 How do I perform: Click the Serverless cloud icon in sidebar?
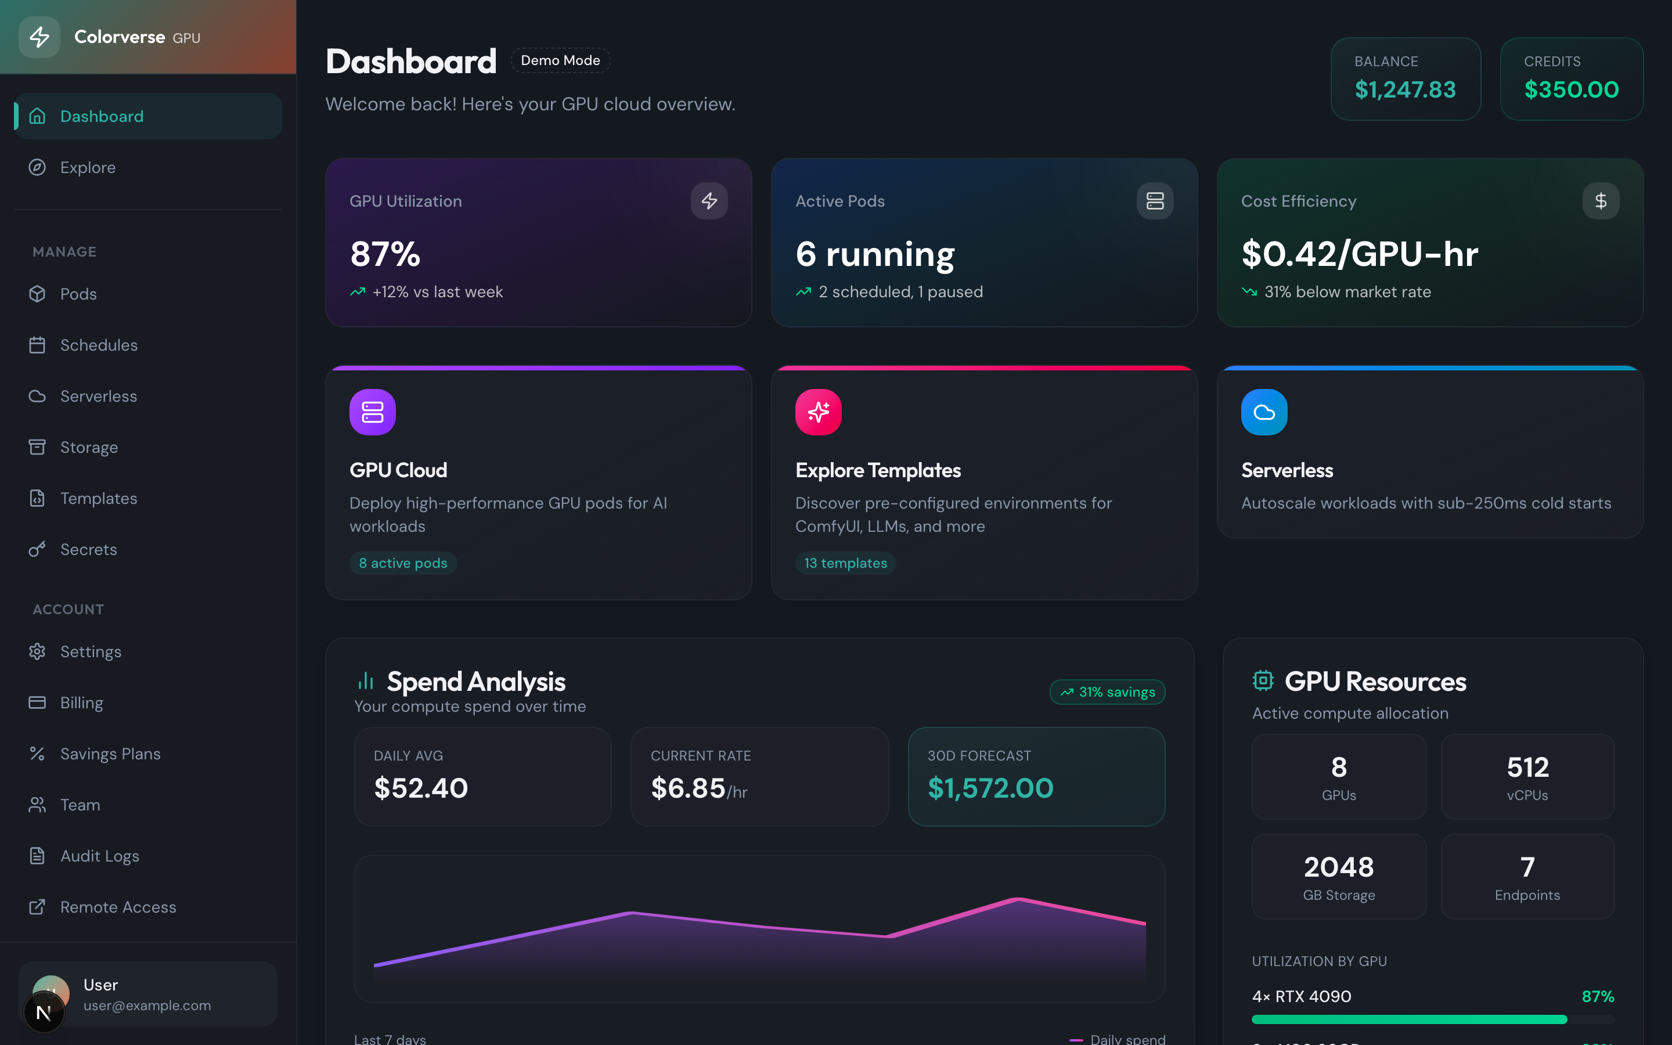click(x=38, y=395)
